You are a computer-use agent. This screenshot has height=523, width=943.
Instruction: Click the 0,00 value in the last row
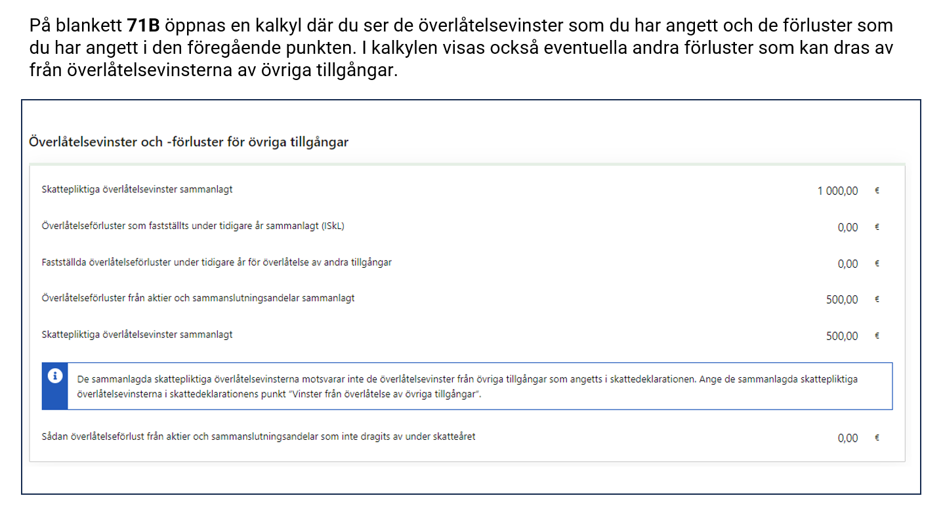point(847,438)
